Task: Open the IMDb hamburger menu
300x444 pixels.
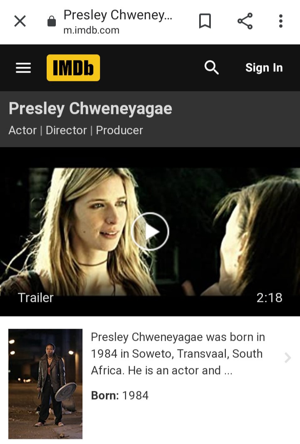Action: click(23, 68)
